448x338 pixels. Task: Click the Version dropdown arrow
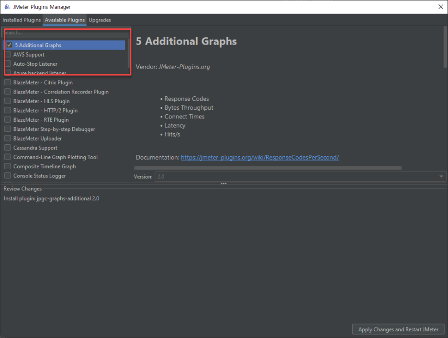pyautogui.click(x=441, y=176)
